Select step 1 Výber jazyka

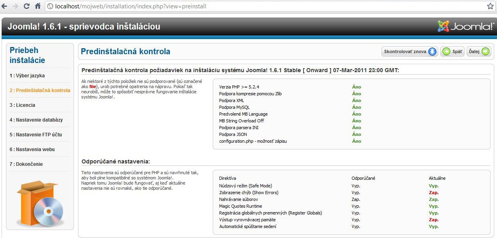tap(27, 76)
